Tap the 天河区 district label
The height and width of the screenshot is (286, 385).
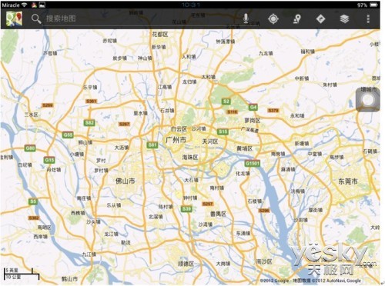point(210,141)
